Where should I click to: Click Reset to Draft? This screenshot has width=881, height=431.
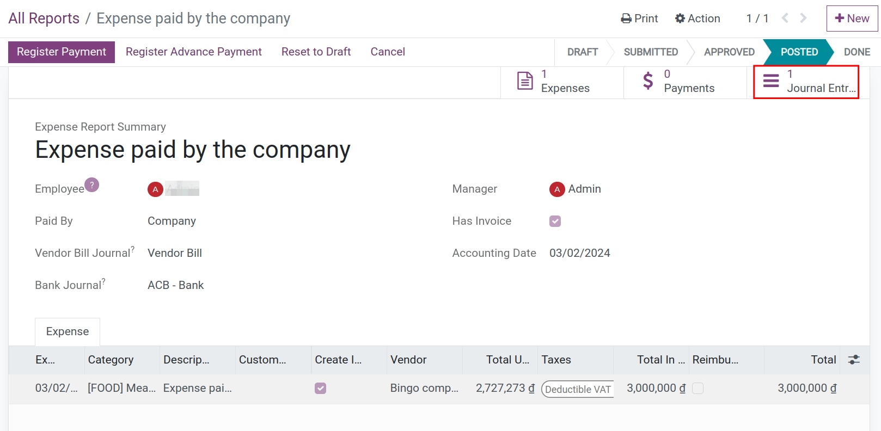316,52
